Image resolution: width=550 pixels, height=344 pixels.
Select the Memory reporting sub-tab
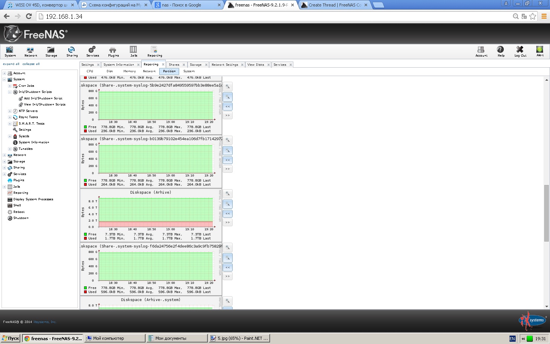[x=129, y=71]
